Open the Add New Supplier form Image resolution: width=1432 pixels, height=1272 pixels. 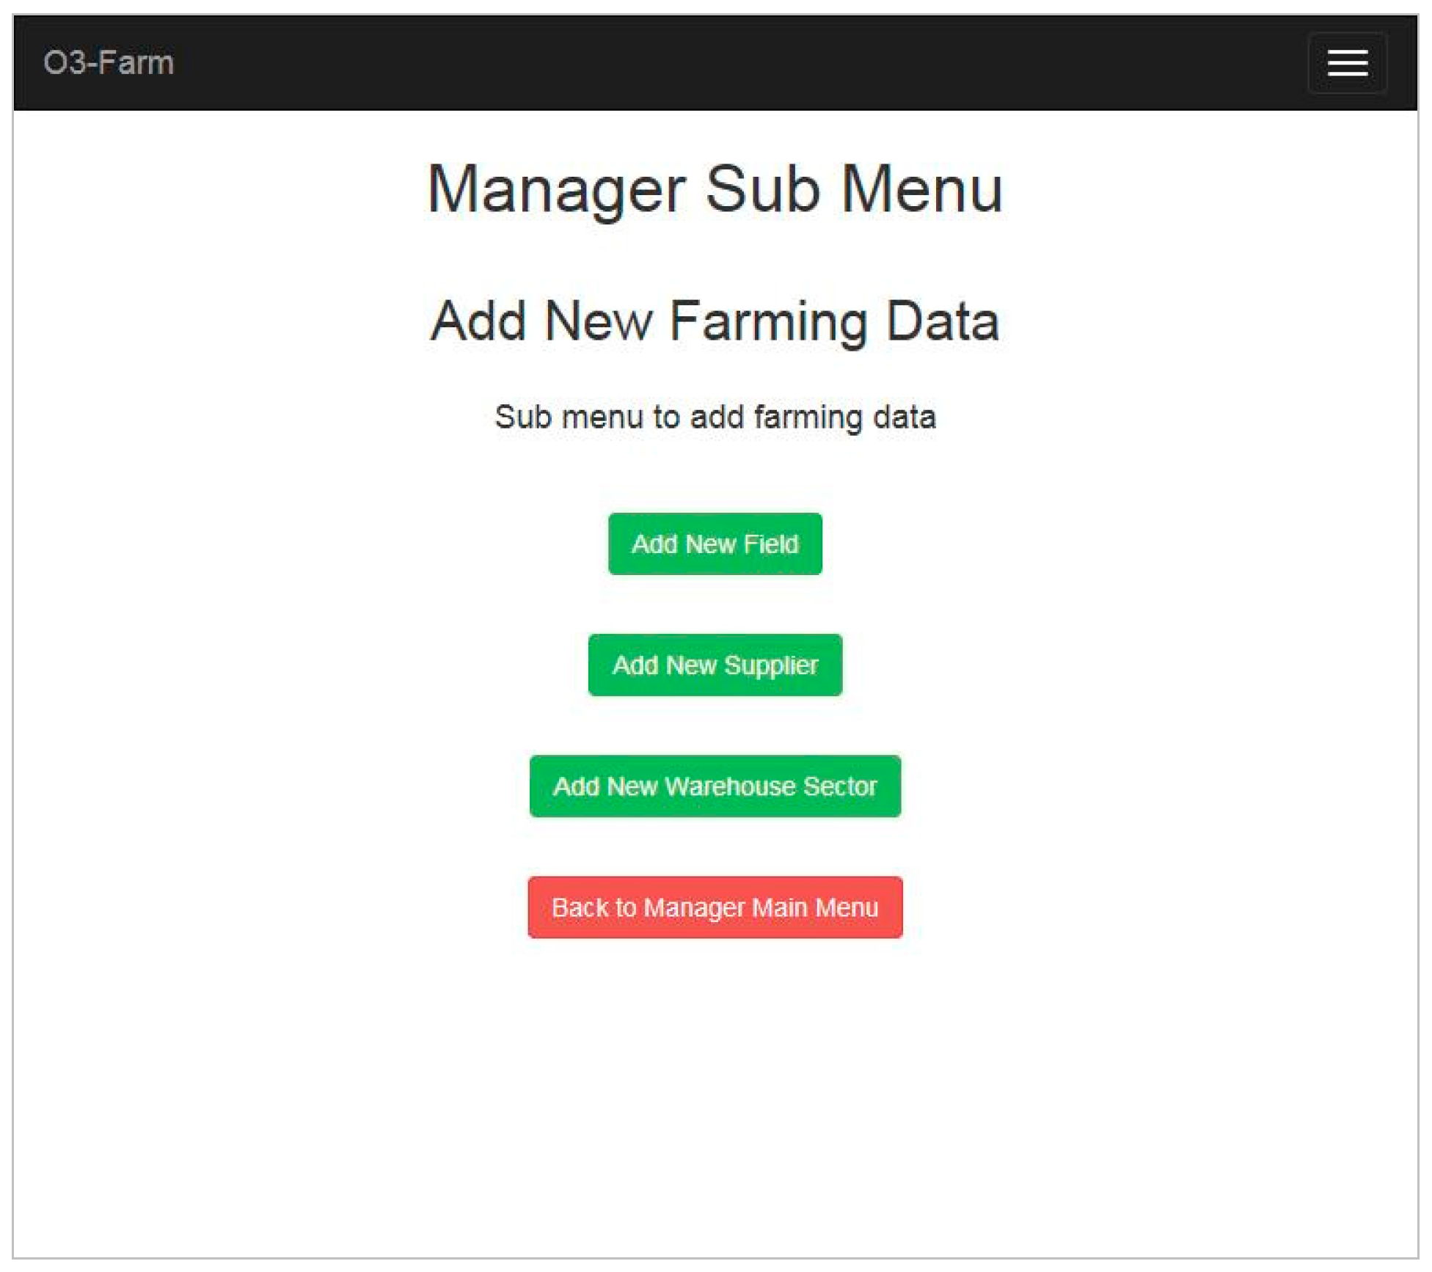715,665
